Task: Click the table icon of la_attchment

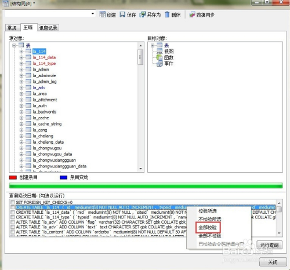Action: pyautogui.click(x=28, y=100)
